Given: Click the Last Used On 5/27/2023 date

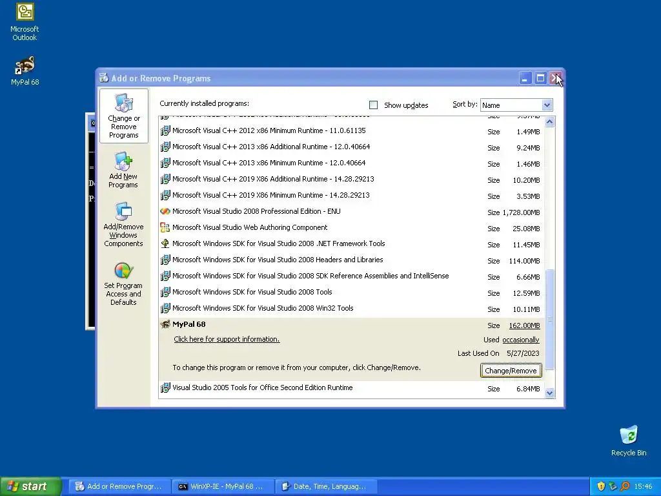Looking at the screenshot, I should (523, 353).
